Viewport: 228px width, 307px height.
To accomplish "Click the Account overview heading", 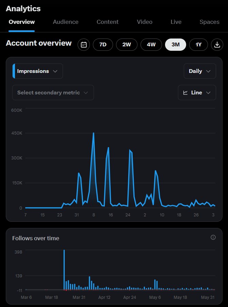I will point(39,43).
